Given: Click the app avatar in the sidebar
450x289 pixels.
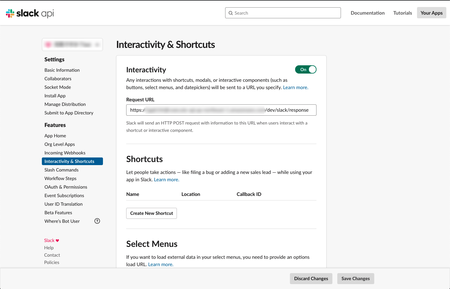Looking at the screenshot, I should (49, 44).
